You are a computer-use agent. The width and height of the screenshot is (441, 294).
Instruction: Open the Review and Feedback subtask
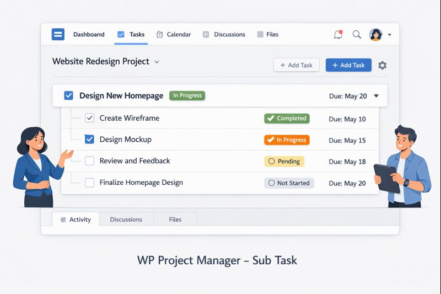pos(135,161)
